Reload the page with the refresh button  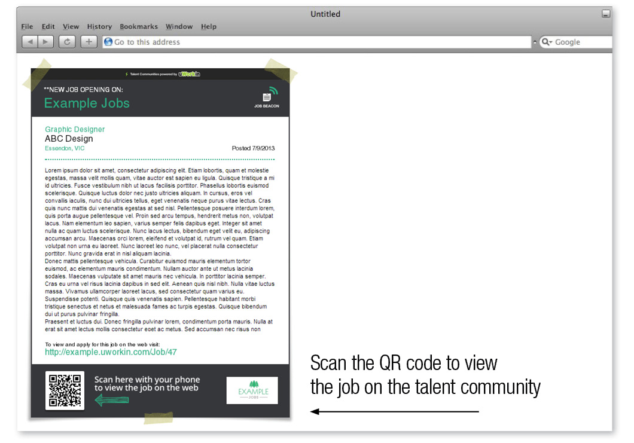tap(68, 42)
